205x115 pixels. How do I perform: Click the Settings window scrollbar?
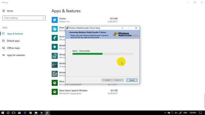tap(204, 101)
